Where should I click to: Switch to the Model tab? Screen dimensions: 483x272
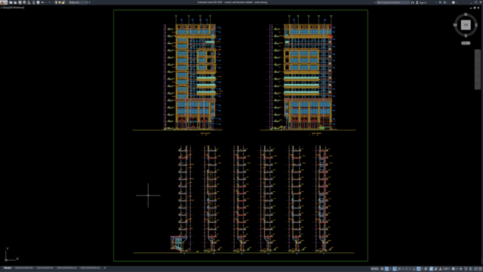pyautogui.click(x=8, y=268)
